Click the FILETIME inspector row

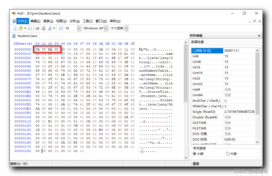click(x=223, y=128)
